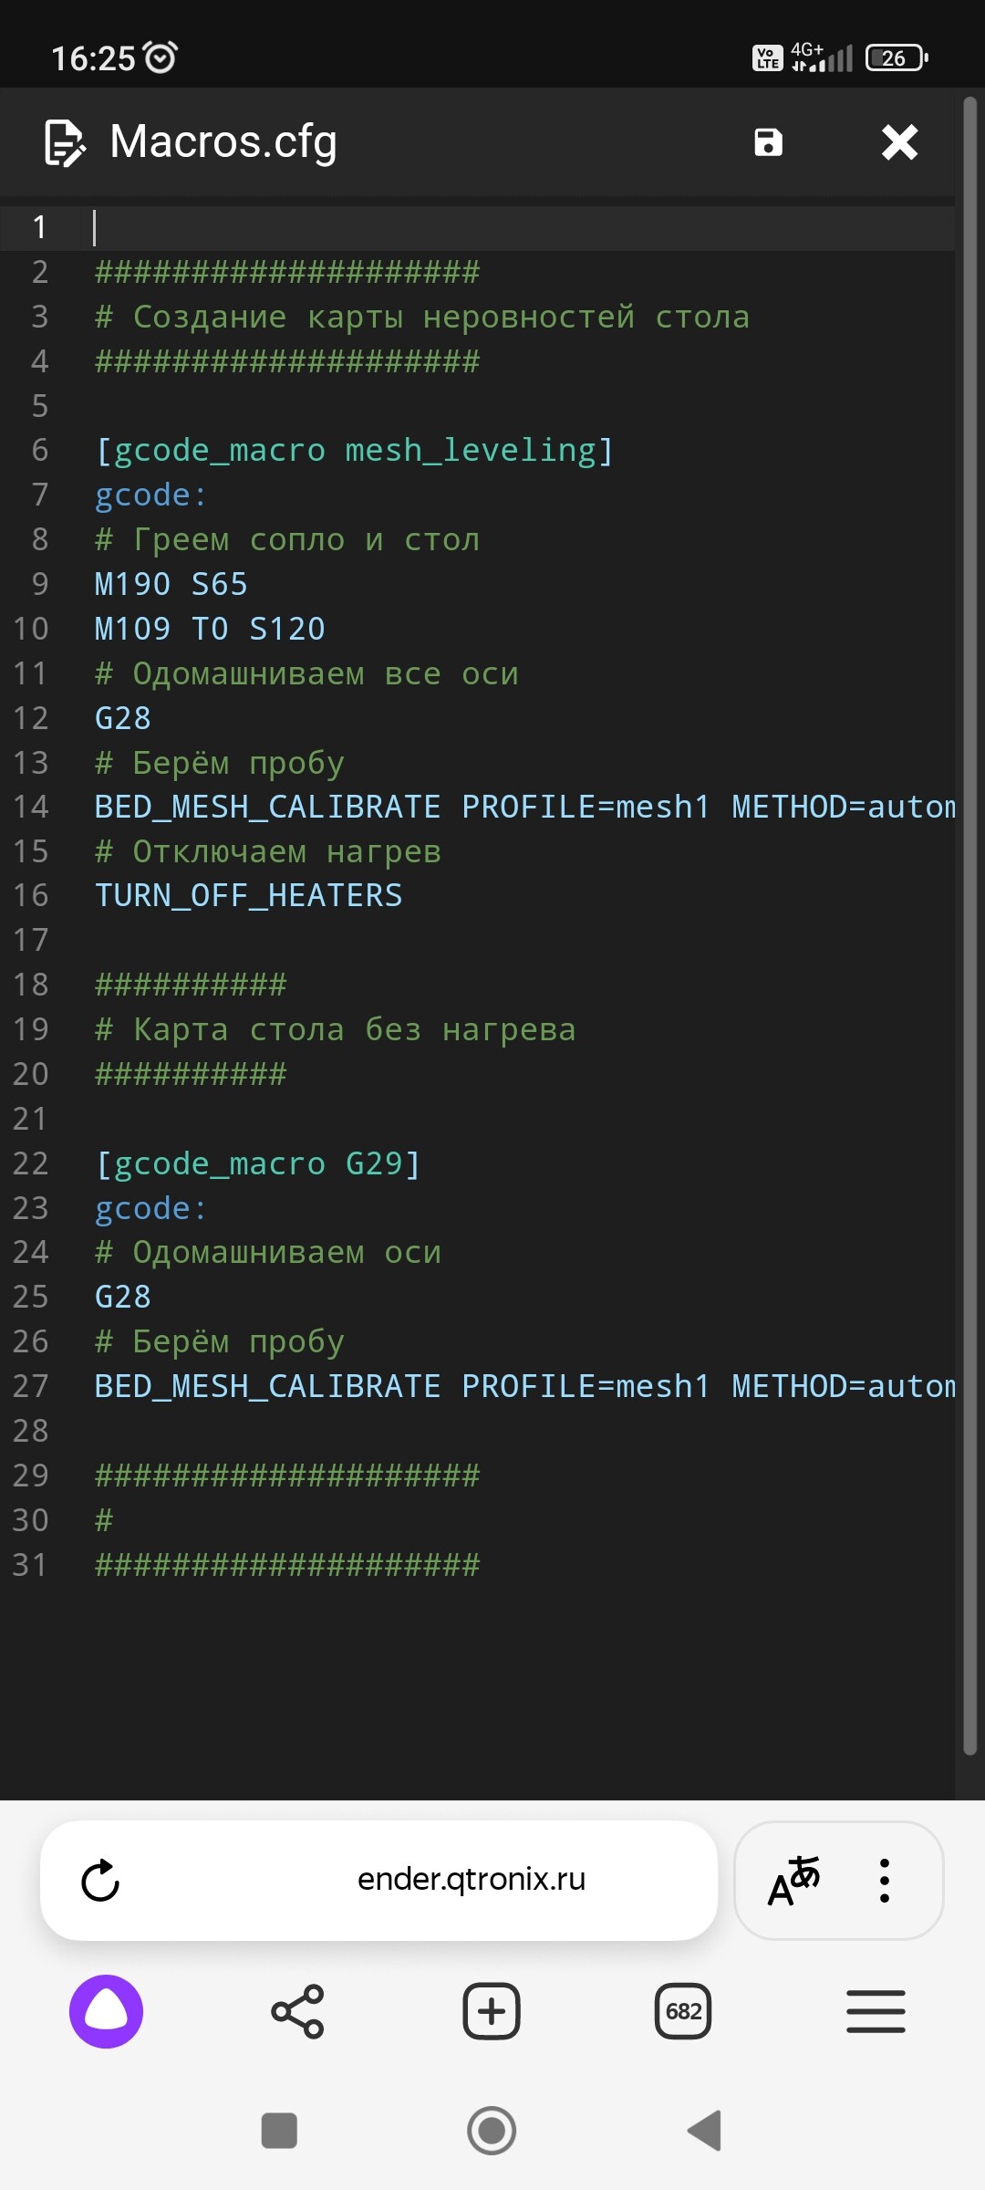Click the M190 S65 line
Image resolution: width=985 pixels, height=2190 pixels.
pos(171,585)
